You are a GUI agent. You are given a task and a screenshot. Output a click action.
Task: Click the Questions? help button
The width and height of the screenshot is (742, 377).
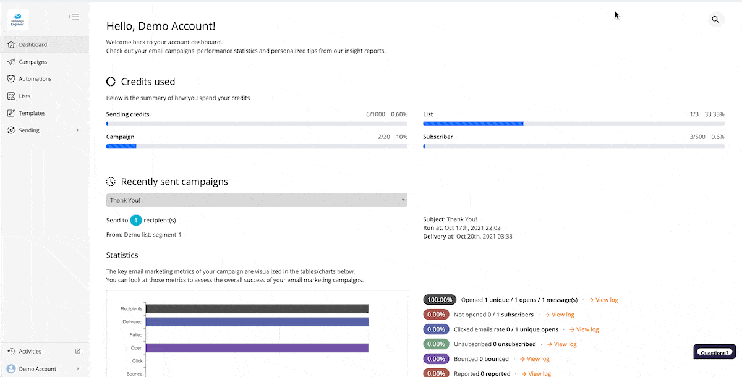coord(714,353)
